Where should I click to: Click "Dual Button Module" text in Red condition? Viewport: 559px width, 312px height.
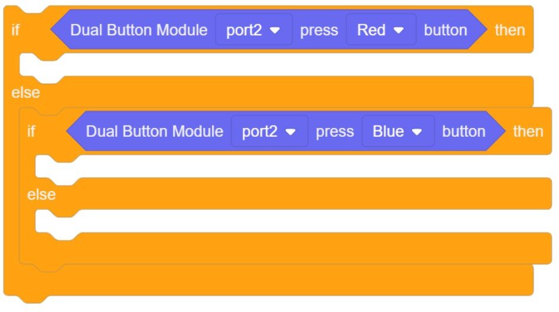(139, 30)
